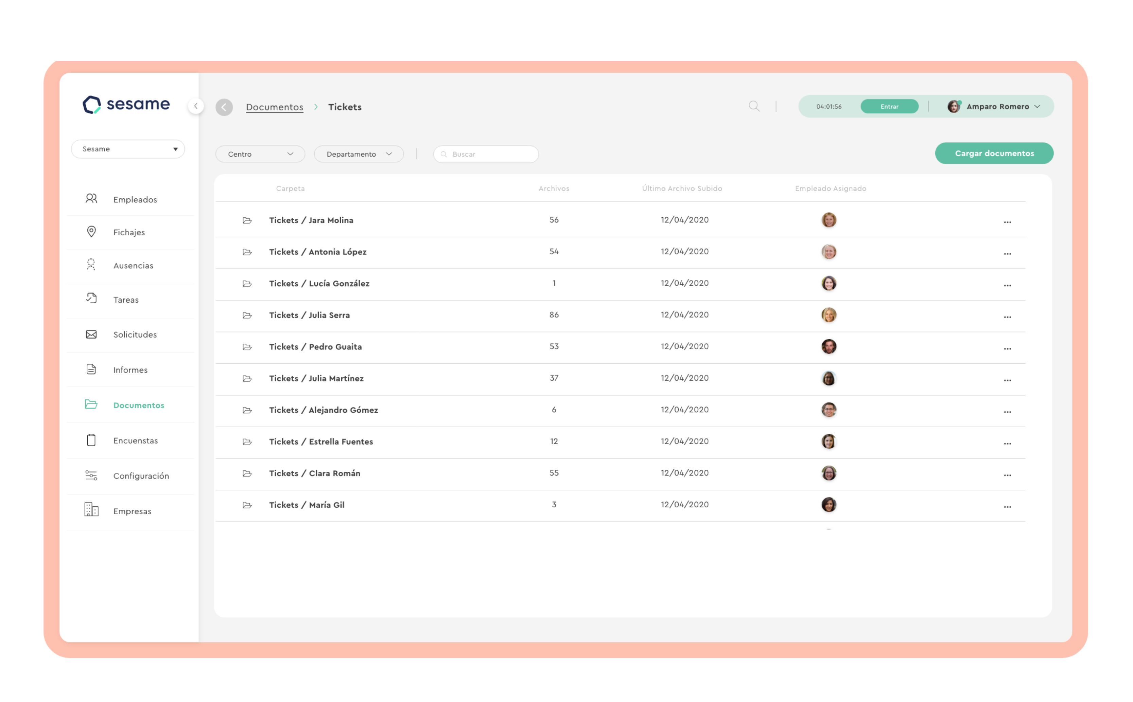Image resolution: width=1133 pixels, height=702 pixels.
Task: Click the Cargar documentos button
Action: click(x=994, y=153)
